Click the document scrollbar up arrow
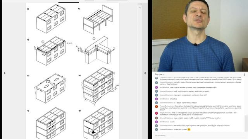The height and width of the screenshot is (139, 248). tap(139, 7)
